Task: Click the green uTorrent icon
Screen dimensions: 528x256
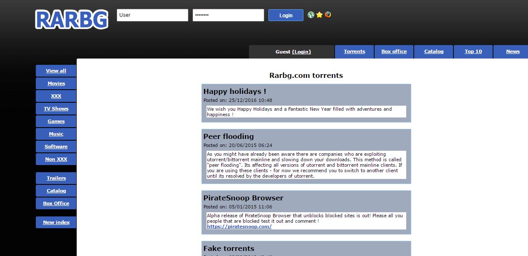Action: pyautogui.click(x=311, y=15)
